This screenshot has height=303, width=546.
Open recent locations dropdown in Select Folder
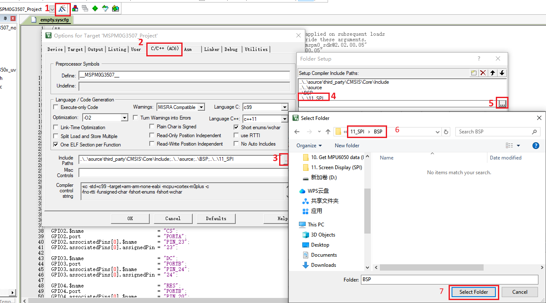pos(319,132)
